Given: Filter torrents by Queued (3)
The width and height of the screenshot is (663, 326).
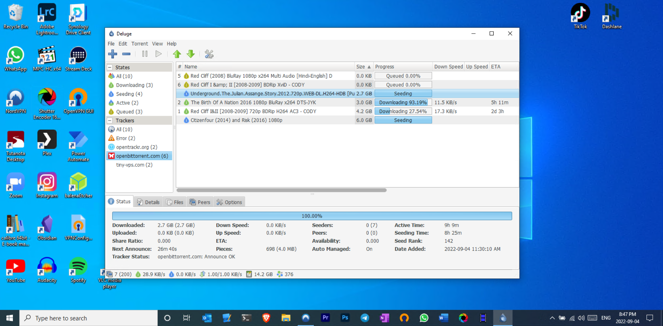Looking at the screenshot, I should [129, 112].
